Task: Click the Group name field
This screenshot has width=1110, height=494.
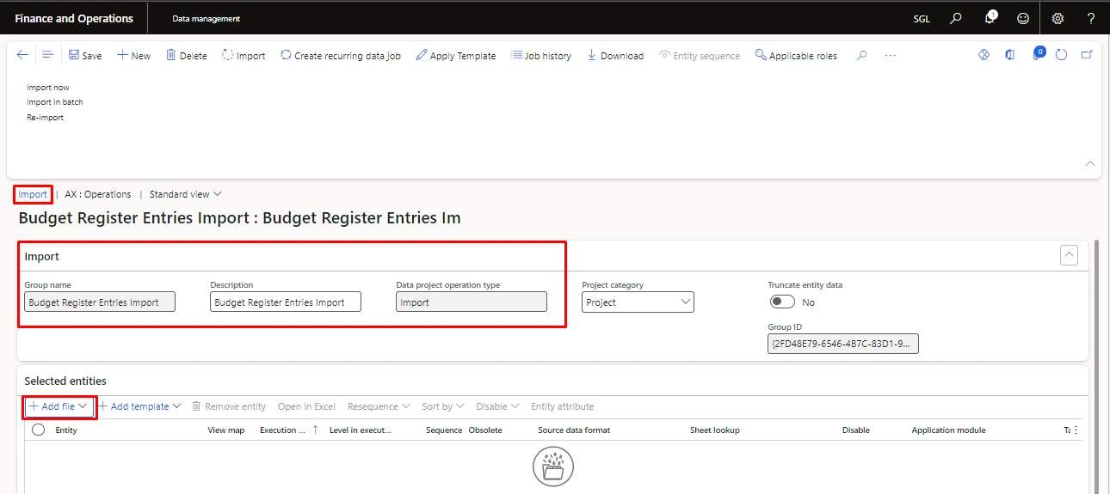Action: [100, 302]
